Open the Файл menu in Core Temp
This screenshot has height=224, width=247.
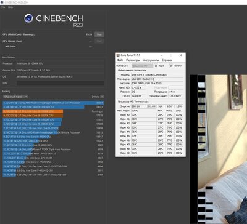pyautogui.click(x=120, y=60)
